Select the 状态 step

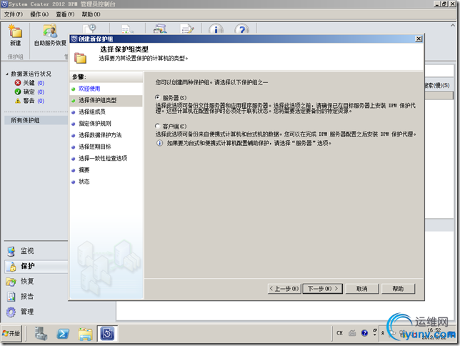[84, 182]
